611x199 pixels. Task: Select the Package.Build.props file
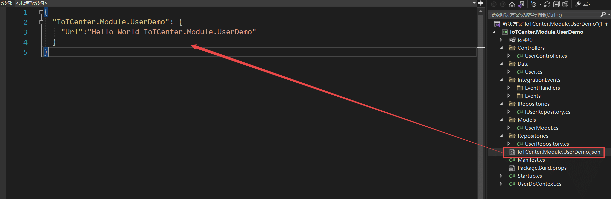point(542,168)
